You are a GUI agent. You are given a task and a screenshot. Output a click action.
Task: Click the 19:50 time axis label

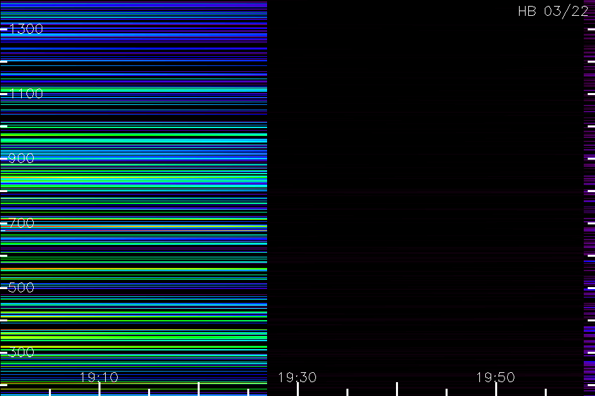coord(496,377)
